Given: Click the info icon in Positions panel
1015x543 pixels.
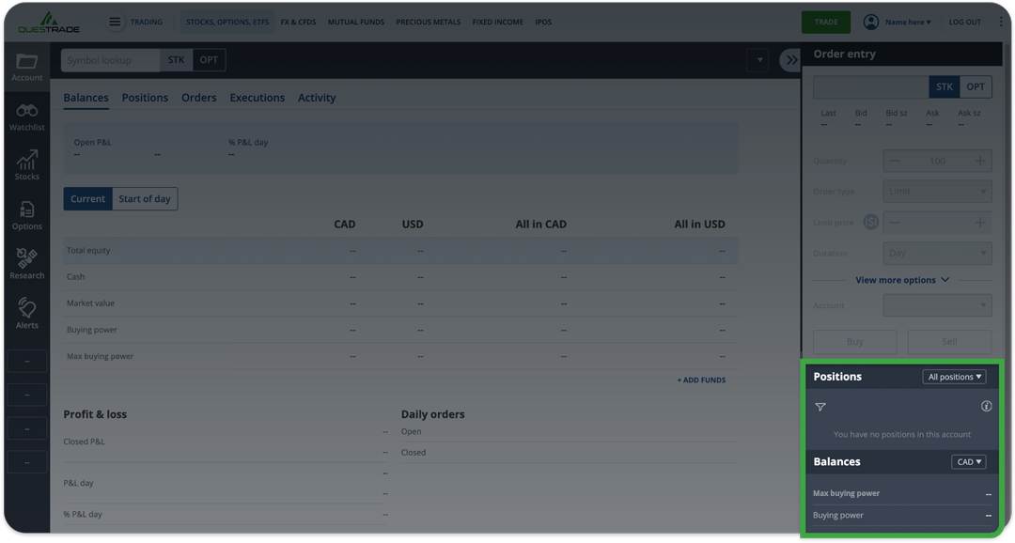Looking at the screenshot, I should coord(986,407).
